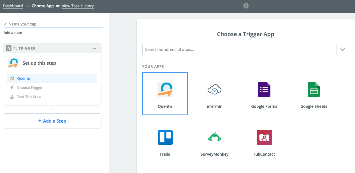Choose the Trello app icon
This screenshot has height=173, width=355.
[165, 137]
